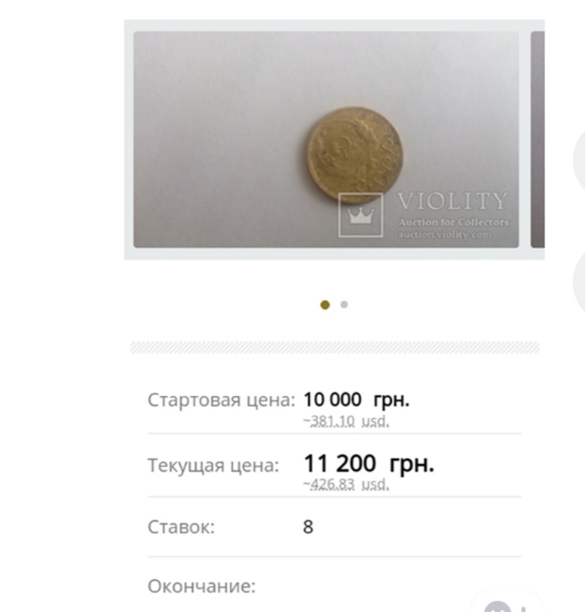This screenshot has height=612, width=585.
Task: Click the upper gray circular button at right edge
Action: click(579, 161)
